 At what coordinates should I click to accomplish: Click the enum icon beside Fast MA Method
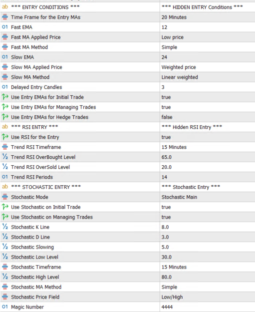pyautogui.click(x=5, y=47)
